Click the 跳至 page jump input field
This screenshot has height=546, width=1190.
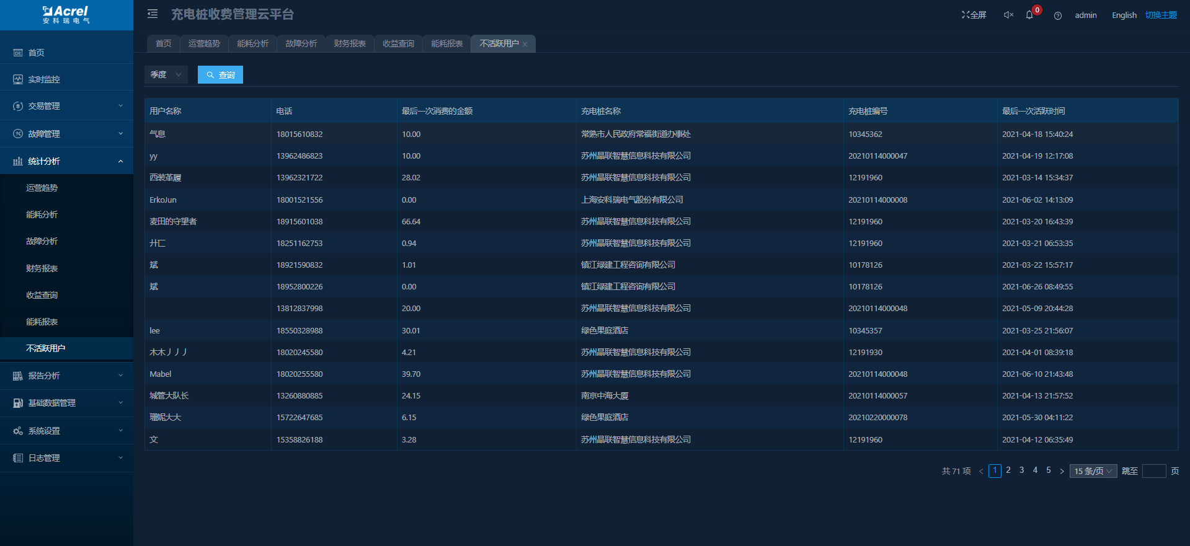(1154, 471)
